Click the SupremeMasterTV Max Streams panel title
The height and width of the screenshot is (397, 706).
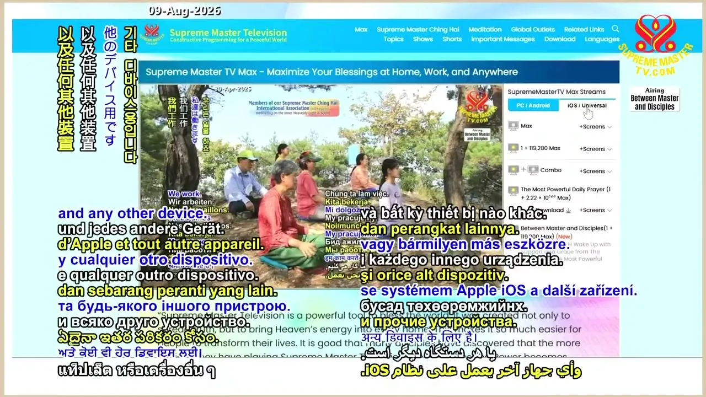557,92
